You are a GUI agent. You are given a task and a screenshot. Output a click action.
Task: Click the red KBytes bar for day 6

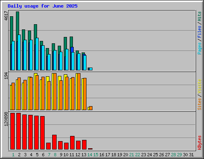tap(42, 133)
